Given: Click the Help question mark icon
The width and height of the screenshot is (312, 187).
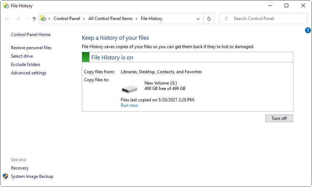Looking at the screenshot, I should [x=308, y=30].
